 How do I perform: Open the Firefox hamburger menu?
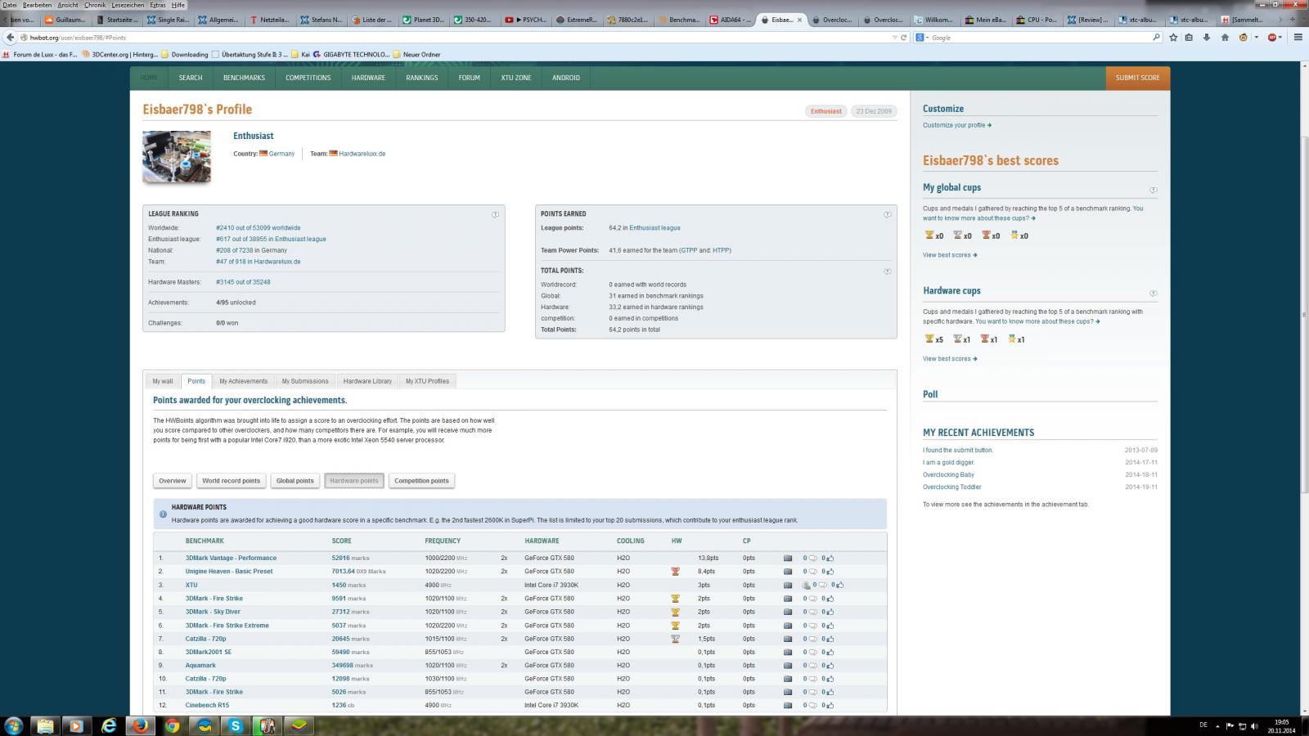pos(1298,37)
